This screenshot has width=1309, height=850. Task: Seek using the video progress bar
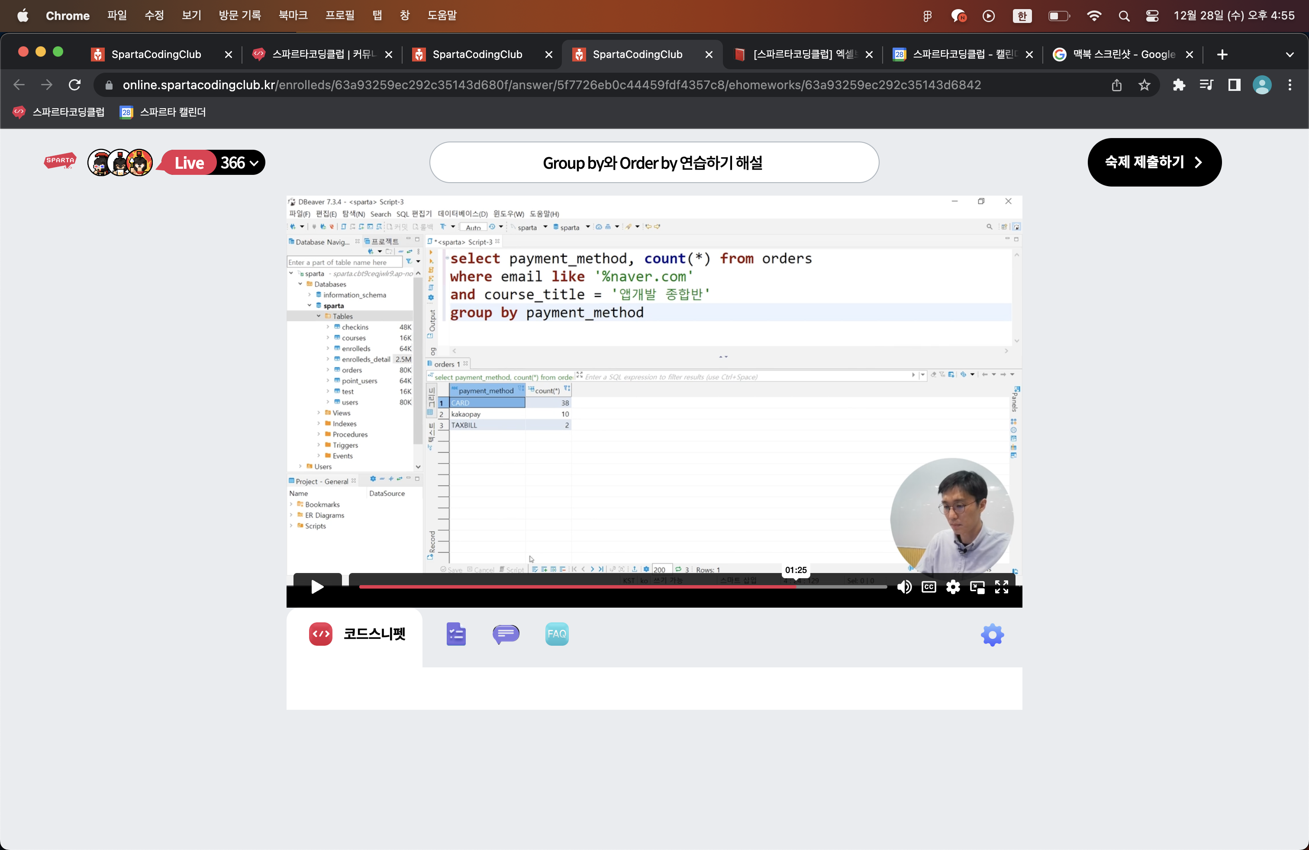[623, 586]
